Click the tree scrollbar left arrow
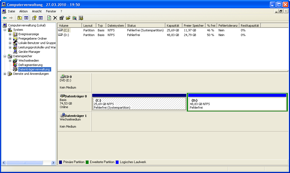This screenshot has width=290, height=173. pyautogui.click(x=4, y=163)
